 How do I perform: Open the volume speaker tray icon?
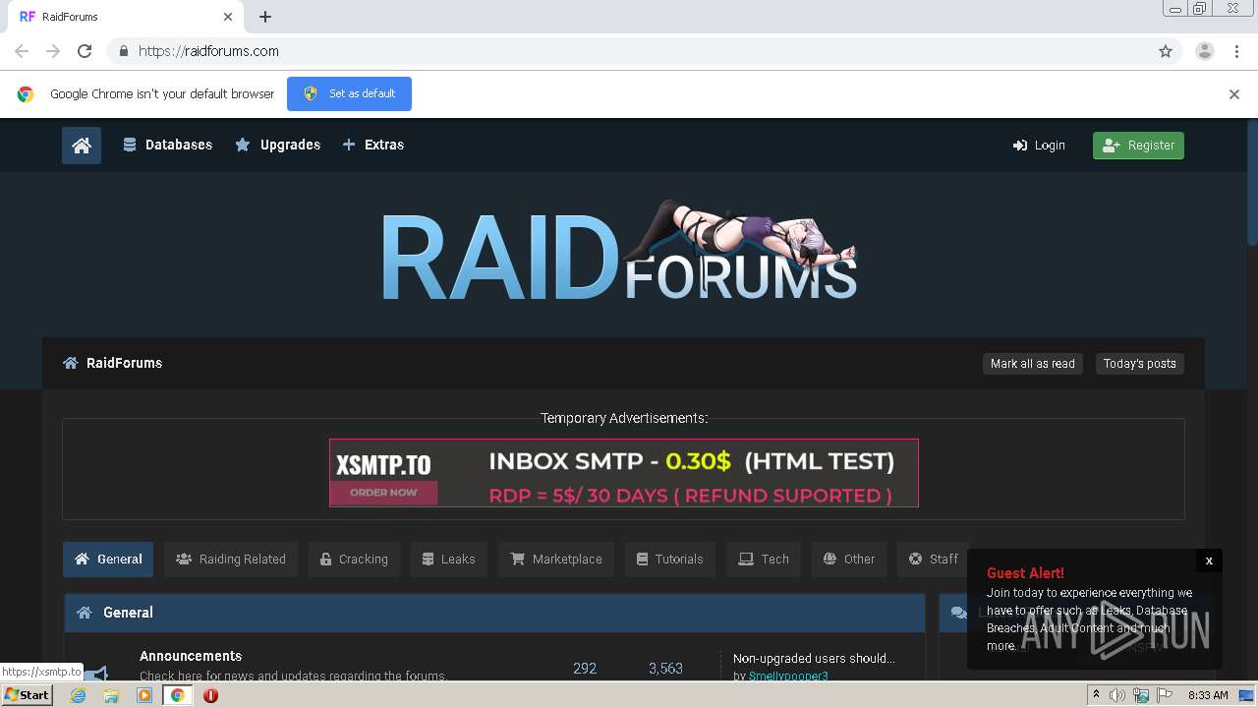click(1117, 695)
